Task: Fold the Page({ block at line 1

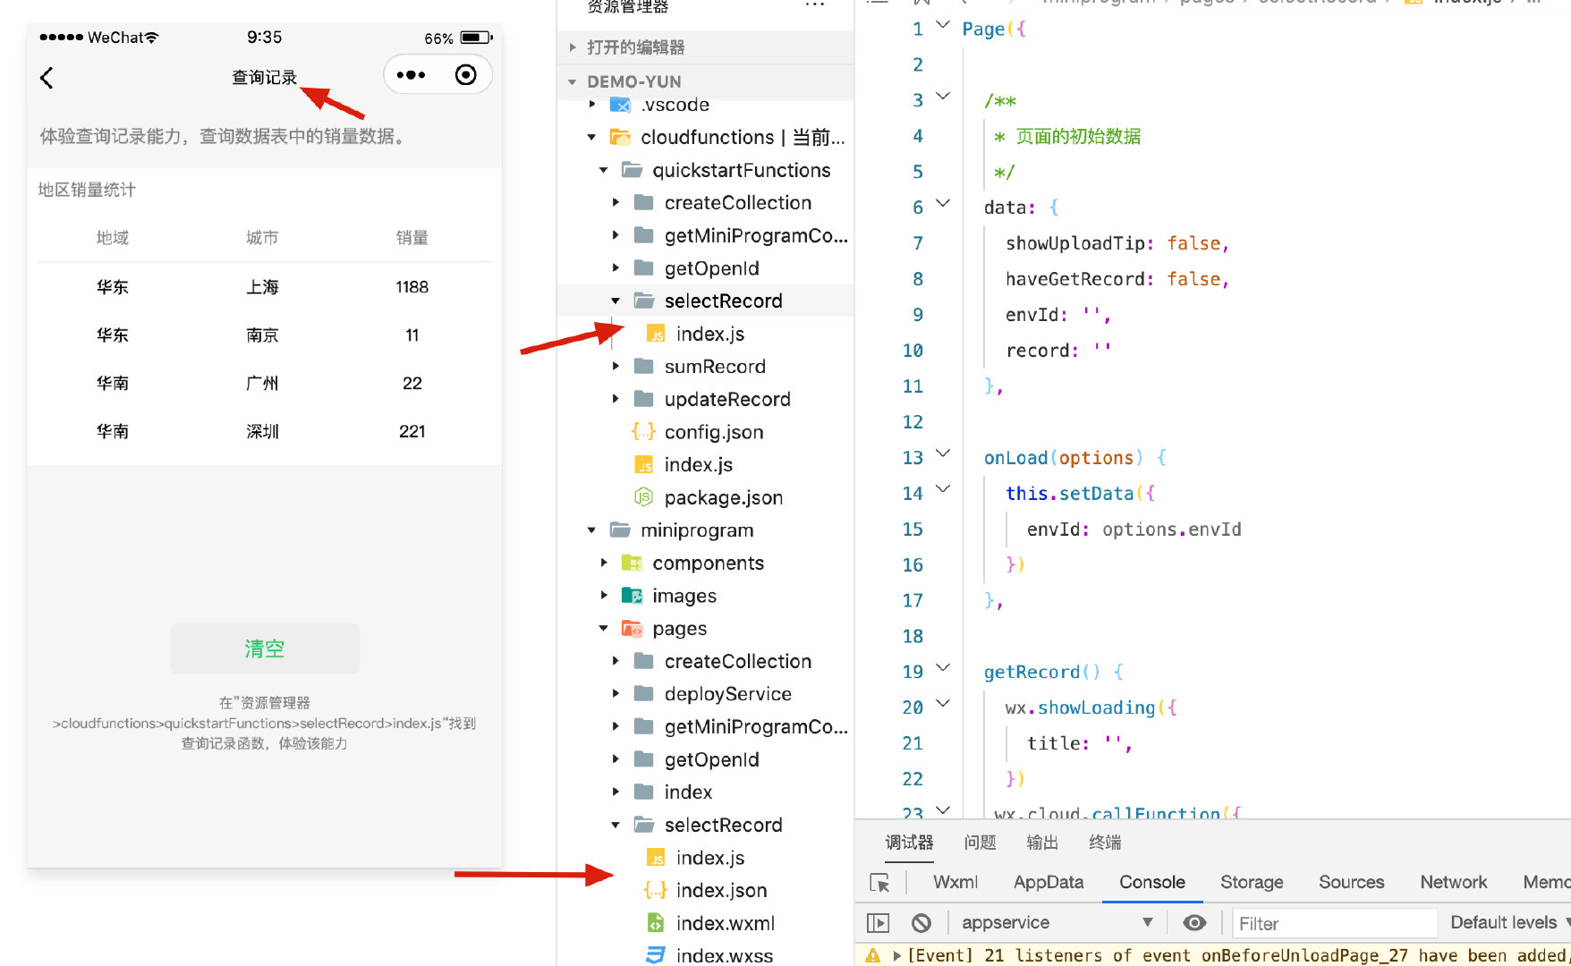Action: [943, 25]
